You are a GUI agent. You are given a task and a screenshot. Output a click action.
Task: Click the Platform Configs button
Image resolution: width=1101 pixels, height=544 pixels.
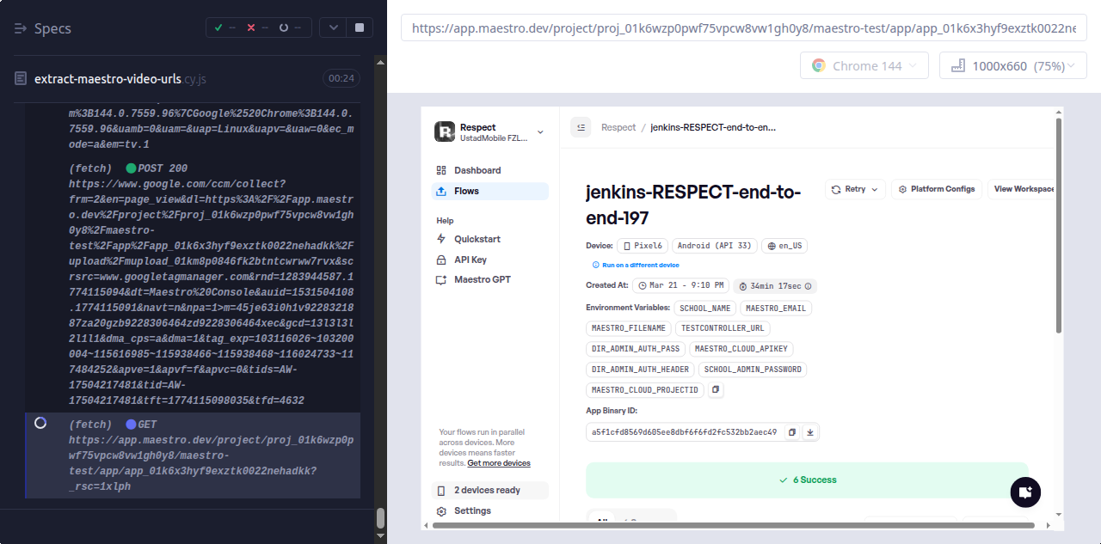pos(937,189)
